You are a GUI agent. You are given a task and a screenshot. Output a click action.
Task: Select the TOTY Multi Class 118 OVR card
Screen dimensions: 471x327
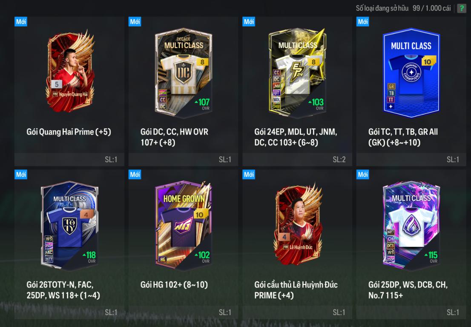coord(70,225)
